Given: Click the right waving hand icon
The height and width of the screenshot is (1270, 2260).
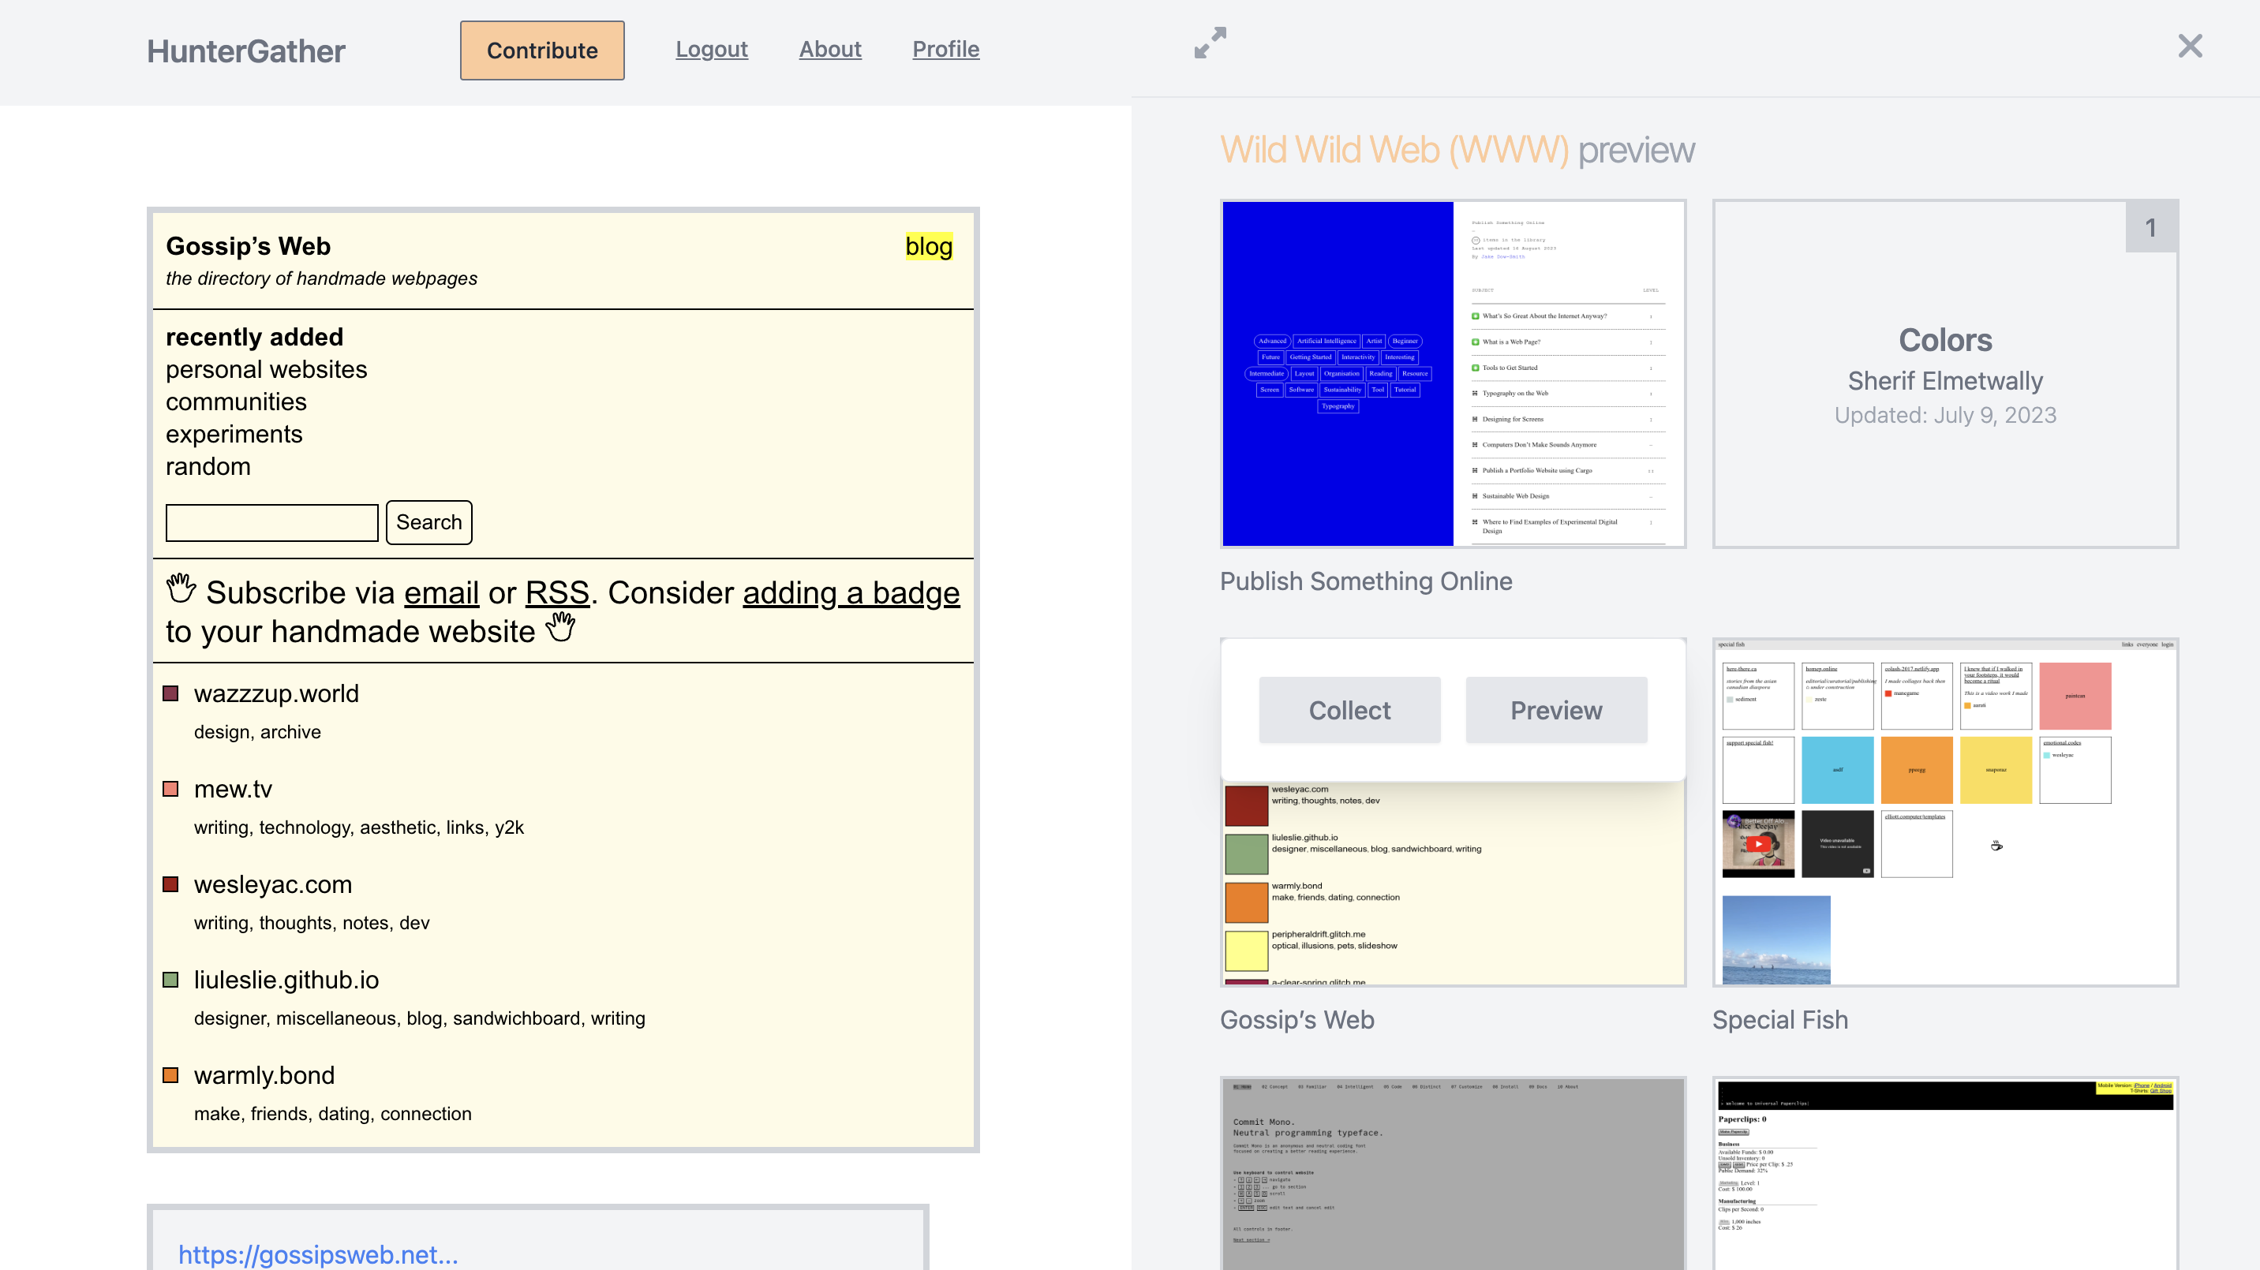Looking at the screenshot, I should coord(560,627).
